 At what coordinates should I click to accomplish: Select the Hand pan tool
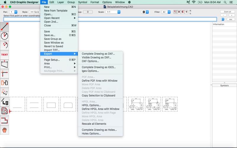coord(4,130)
